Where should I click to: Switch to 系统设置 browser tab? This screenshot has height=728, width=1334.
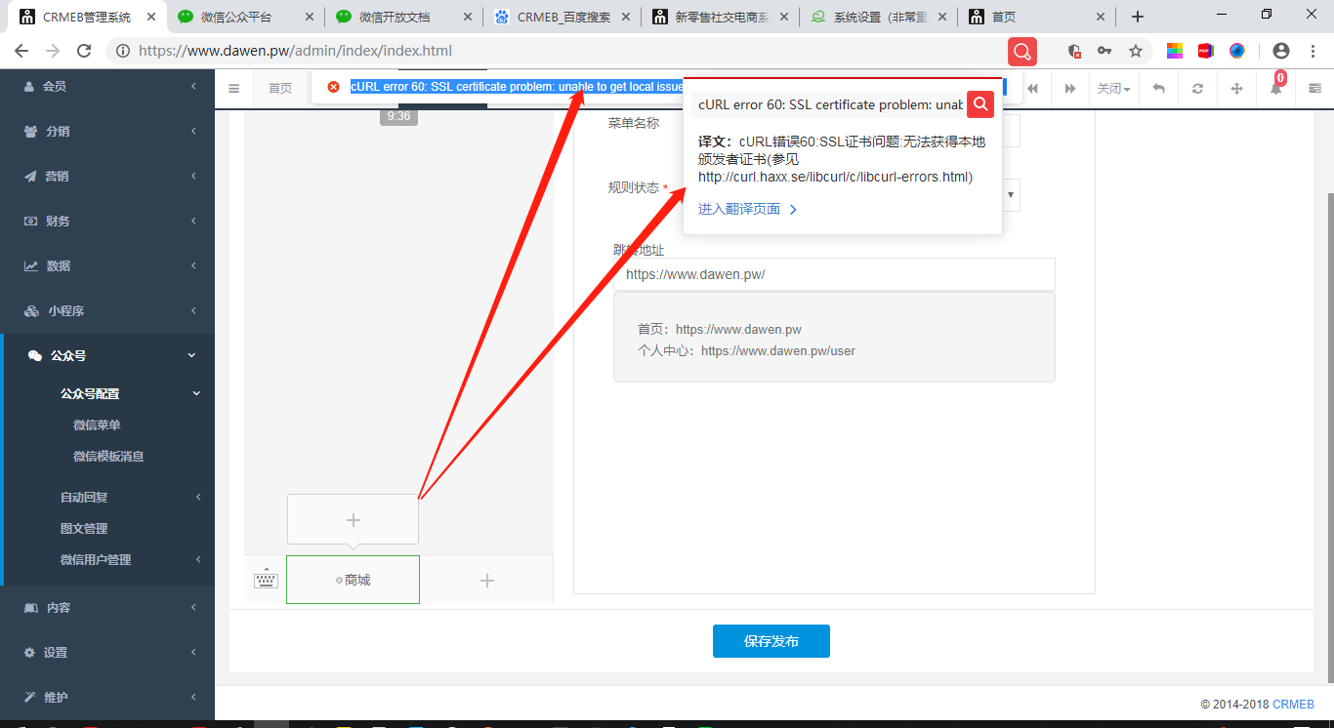point(878,17)
